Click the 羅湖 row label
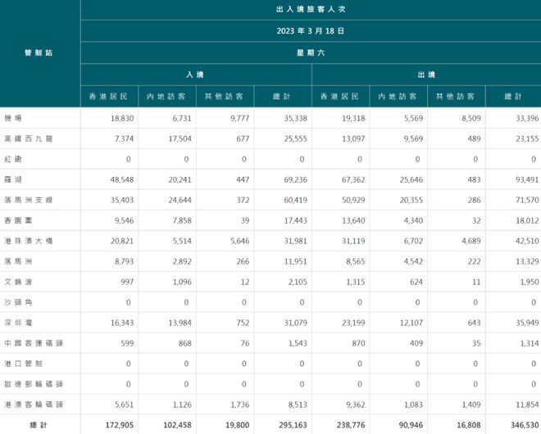This screenshot has width=541, height=434. coord(13,179)
